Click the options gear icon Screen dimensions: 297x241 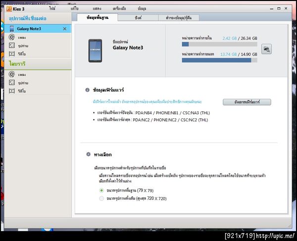click(88, 154)
